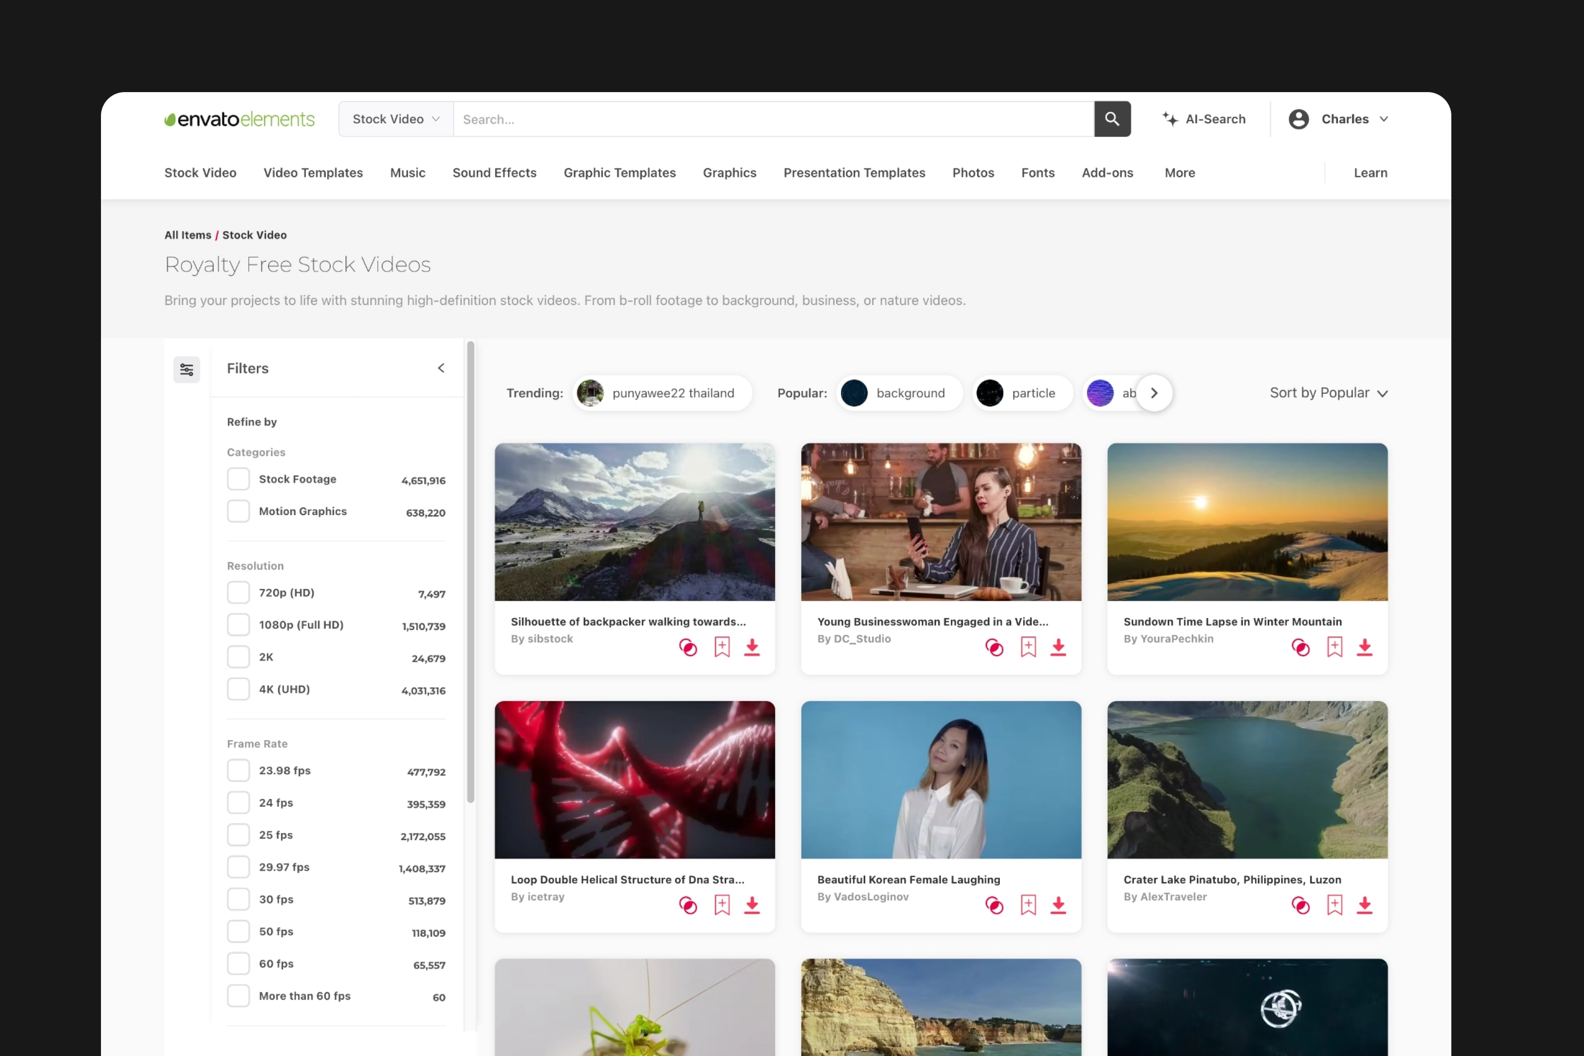Click the filter sliders icon
1584x1056 pixels.
coord(187,370)
